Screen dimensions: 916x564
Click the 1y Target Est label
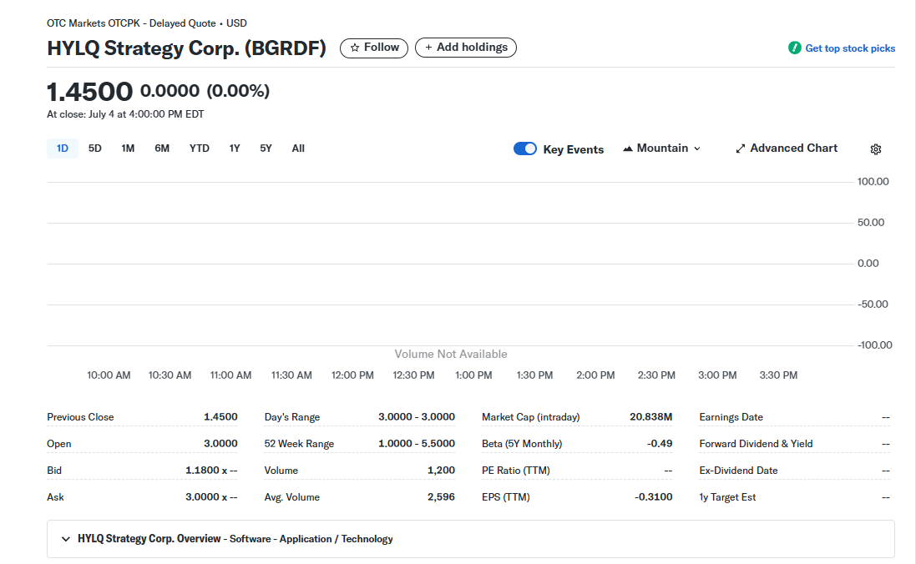727,497
